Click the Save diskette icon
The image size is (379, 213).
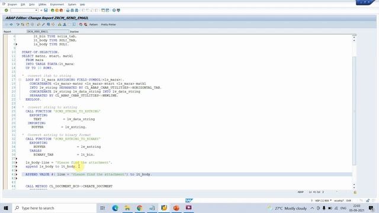46,11
